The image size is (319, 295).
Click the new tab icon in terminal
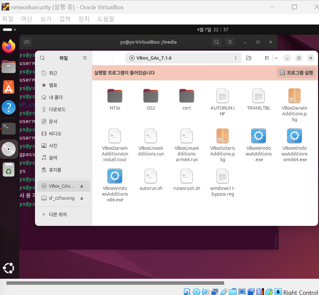click(27, 42)
